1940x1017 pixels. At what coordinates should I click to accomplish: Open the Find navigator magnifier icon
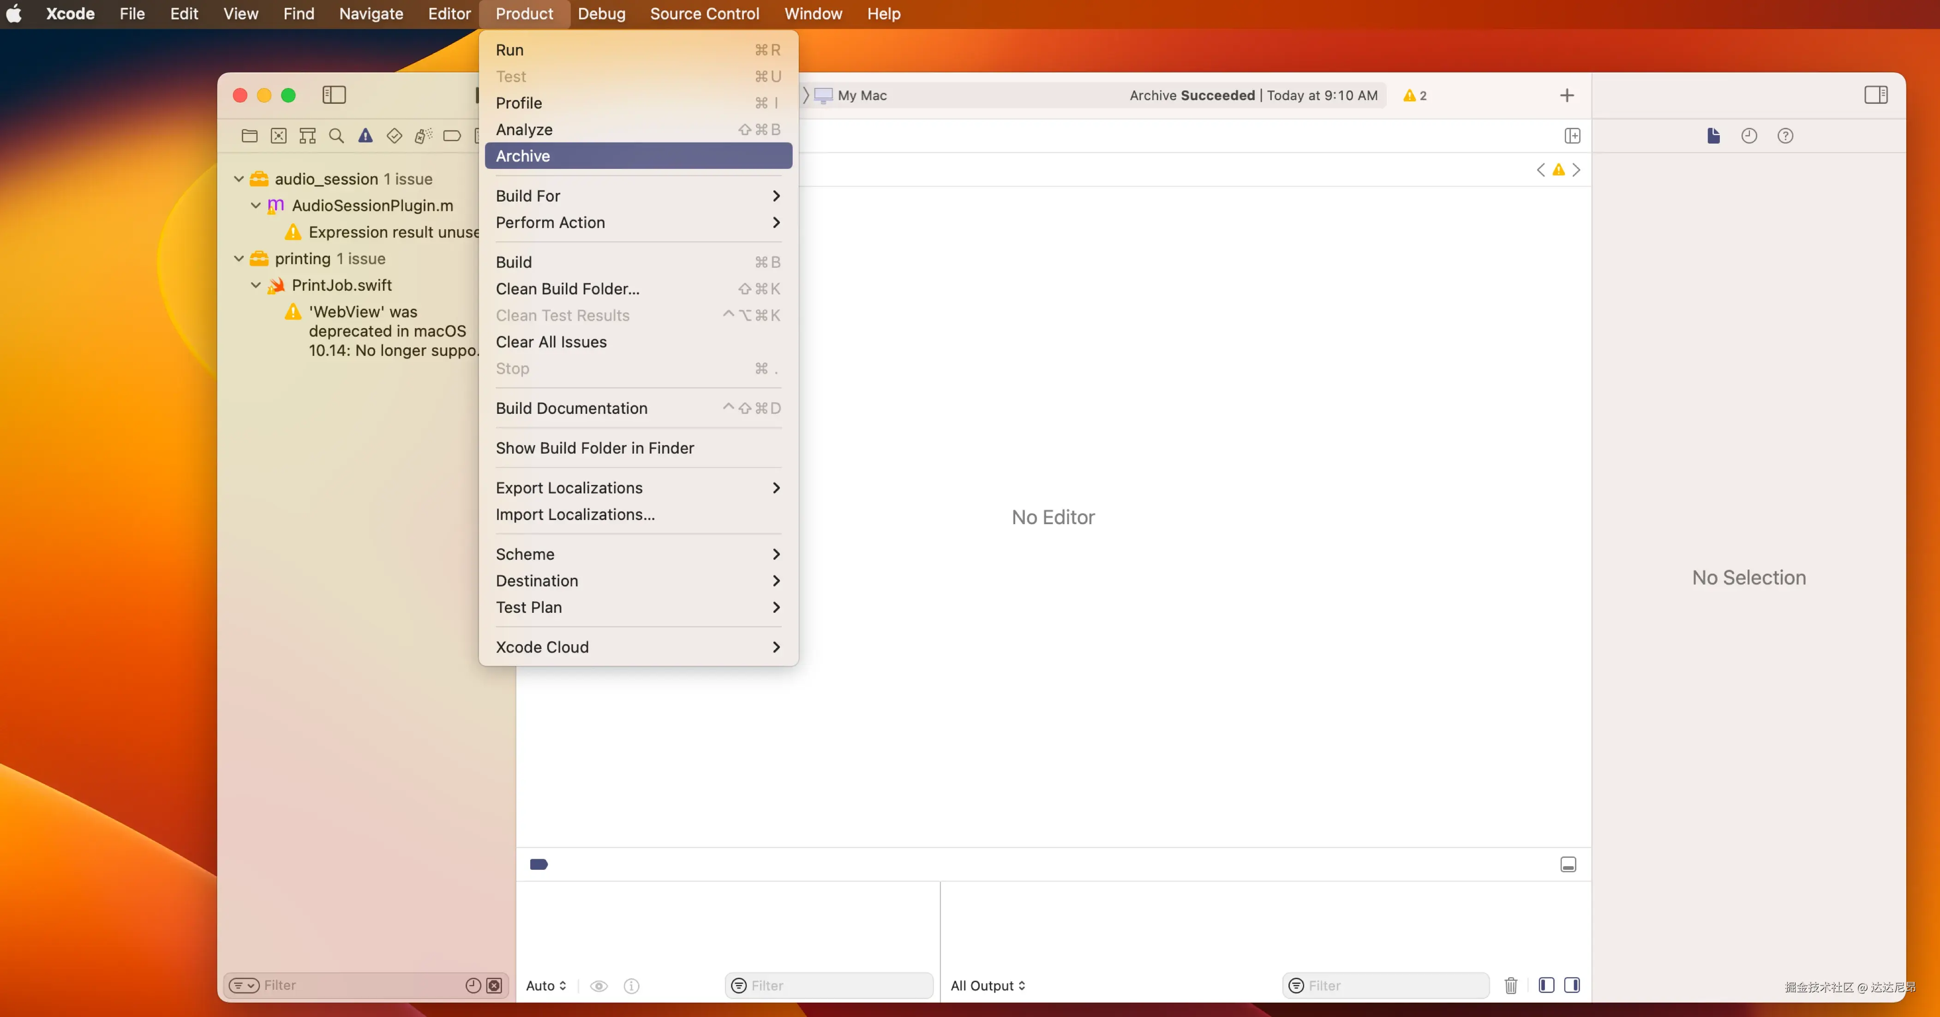click(336, 136)
